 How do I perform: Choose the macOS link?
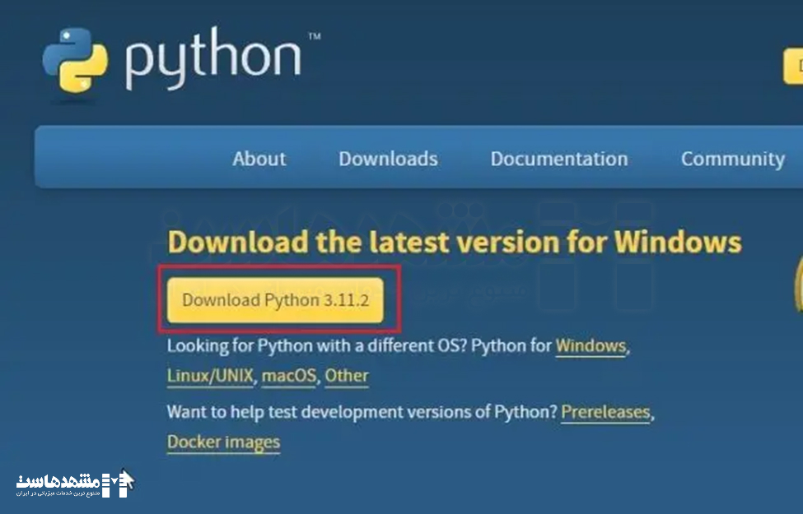click(289, 377)
